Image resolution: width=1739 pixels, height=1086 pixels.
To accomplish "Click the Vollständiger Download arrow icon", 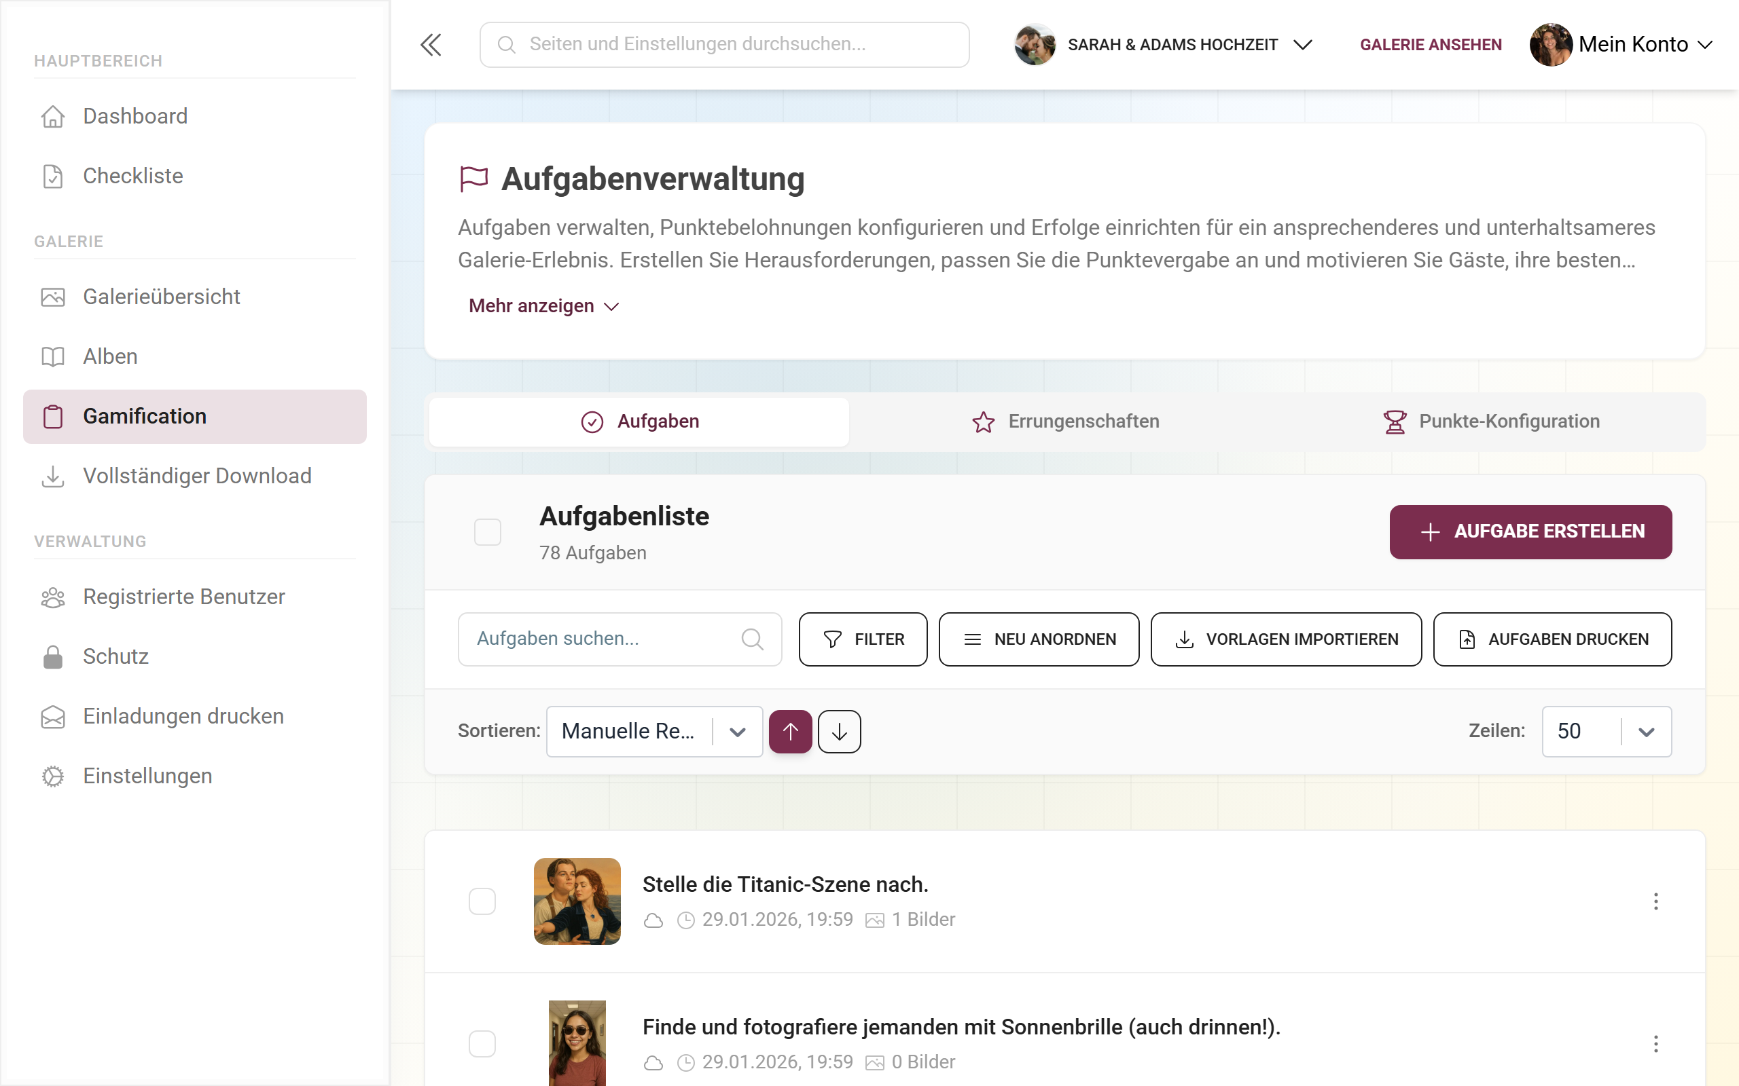I will coord(52,476).
